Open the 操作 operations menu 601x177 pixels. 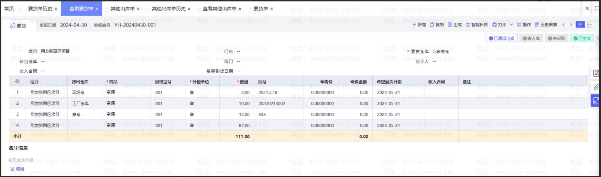click(524, 25)
